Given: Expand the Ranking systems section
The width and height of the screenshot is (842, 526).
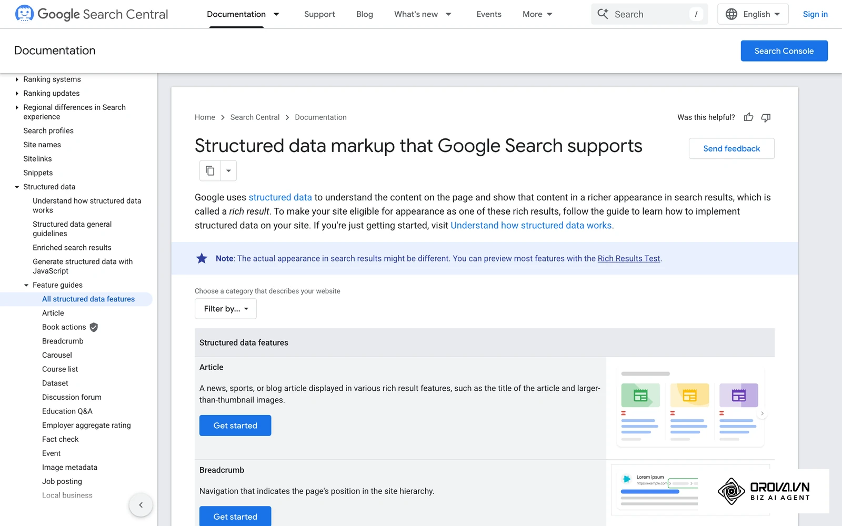Looking at the screenshot, I should pos(17,79).
